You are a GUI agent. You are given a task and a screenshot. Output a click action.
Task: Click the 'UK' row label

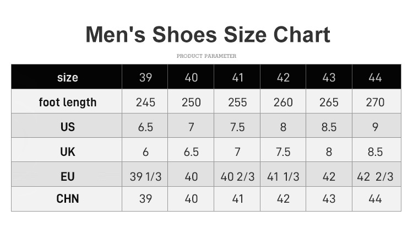pyautogui.click(x=67, y=152)
